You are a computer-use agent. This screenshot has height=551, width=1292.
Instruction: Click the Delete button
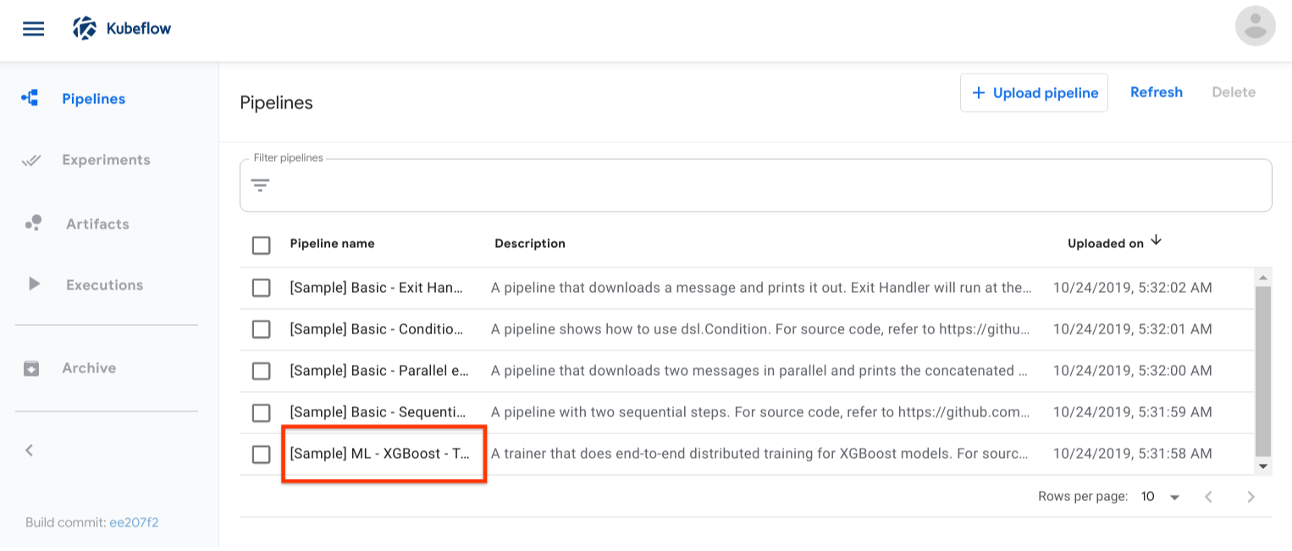pyautogui.click(x=1233, y=92)
